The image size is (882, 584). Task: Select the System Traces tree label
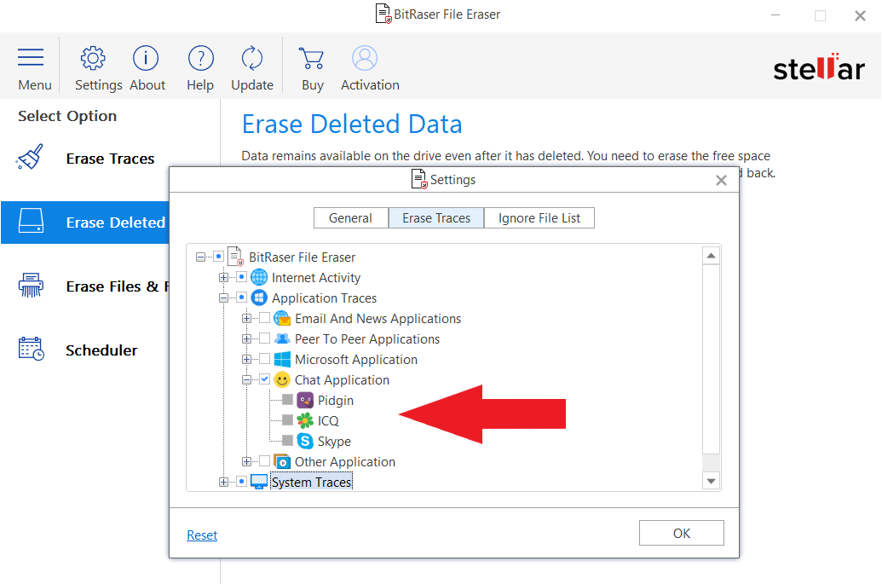point(312,483)
